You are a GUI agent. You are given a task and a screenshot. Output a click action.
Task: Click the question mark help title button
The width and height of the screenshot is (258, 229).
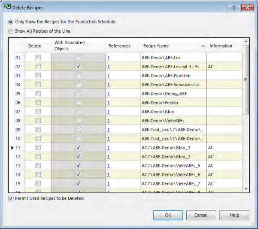pos(234,7)
